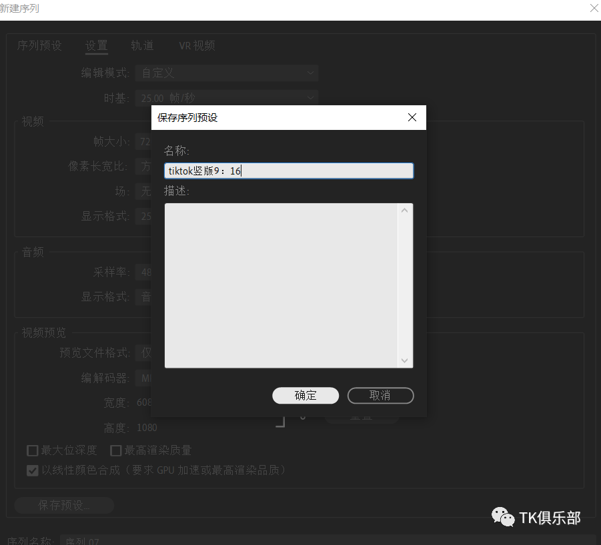601x545 pixels.
Task: Click the 取消 button
Action: 380,395
